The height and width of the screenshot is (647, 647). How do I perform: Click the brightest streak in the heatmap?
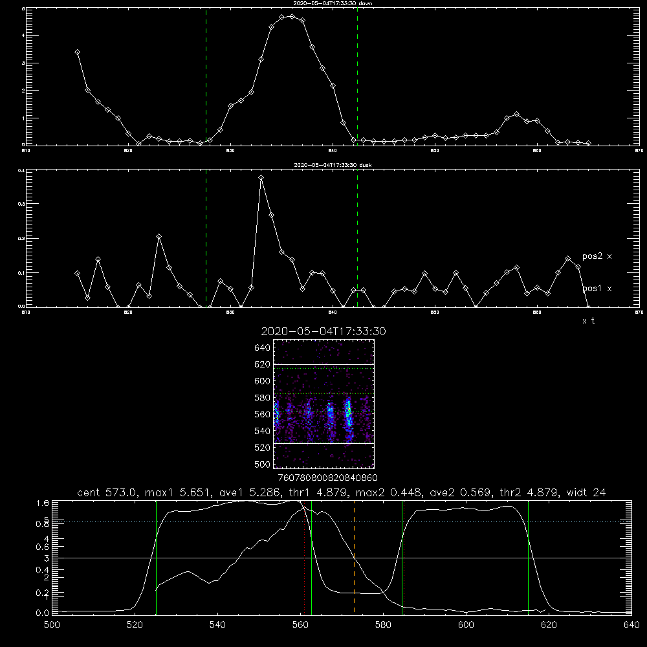[348, 416]
